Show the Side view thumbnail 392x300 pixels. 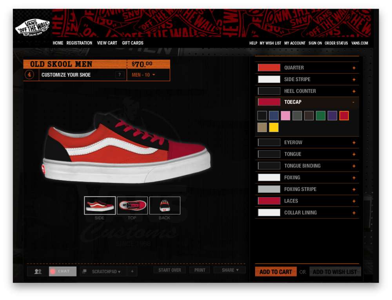click(100, 206)
